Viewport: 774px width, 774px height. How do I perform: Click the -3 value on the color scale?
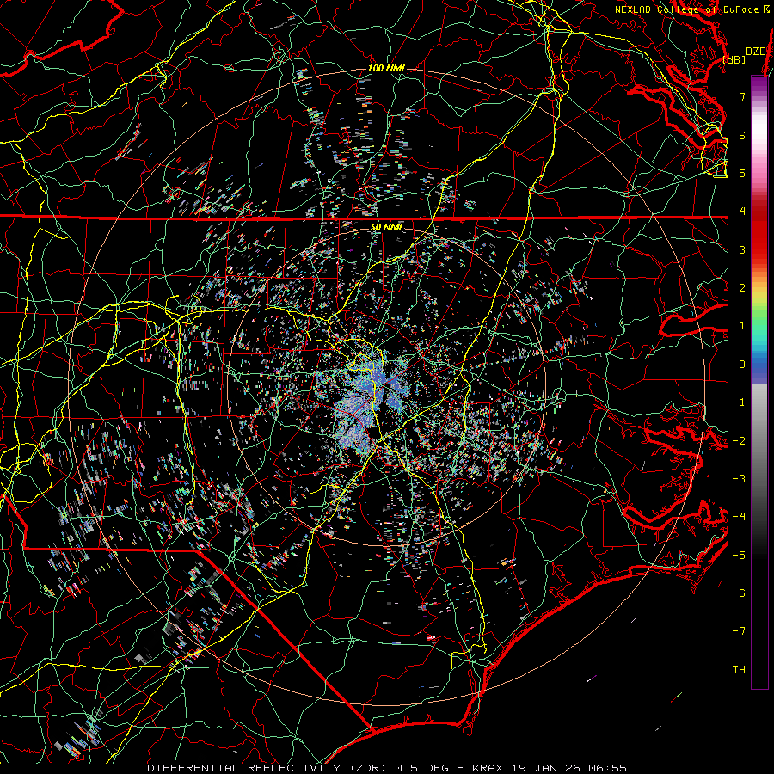click(x=739, y=479)
